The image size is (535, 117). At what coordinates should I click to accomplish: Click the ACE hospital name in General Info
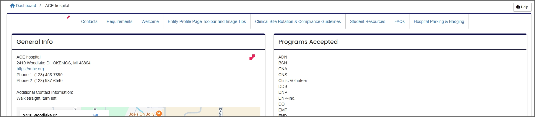(x=28, y=57)
